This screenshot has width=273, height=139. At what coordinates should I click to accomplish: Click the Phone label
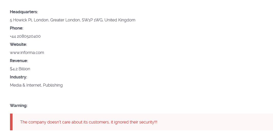point(17,28)
